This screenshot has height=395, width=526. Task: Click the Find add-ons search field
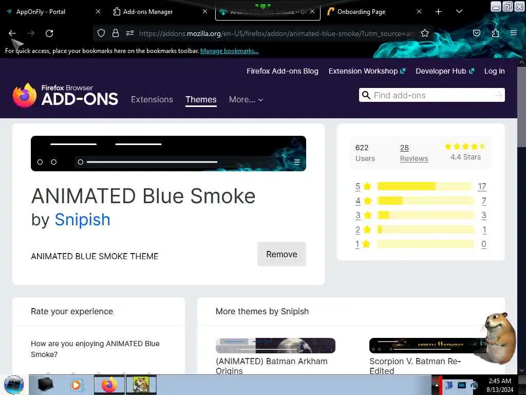pyautogui.click(x=433, y=95)
